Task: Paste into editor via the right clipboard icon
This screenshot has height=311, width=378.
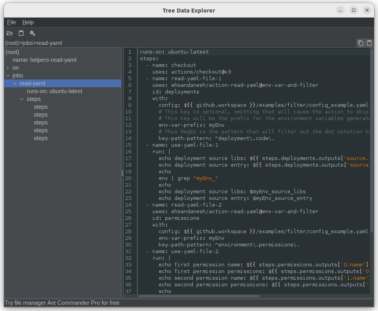Action: [369, 43]
